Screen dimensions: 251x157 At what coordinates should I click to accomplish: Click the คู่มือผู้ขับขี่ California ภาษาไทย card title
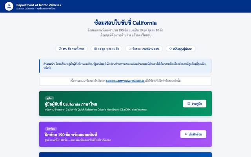pos(71,104)
